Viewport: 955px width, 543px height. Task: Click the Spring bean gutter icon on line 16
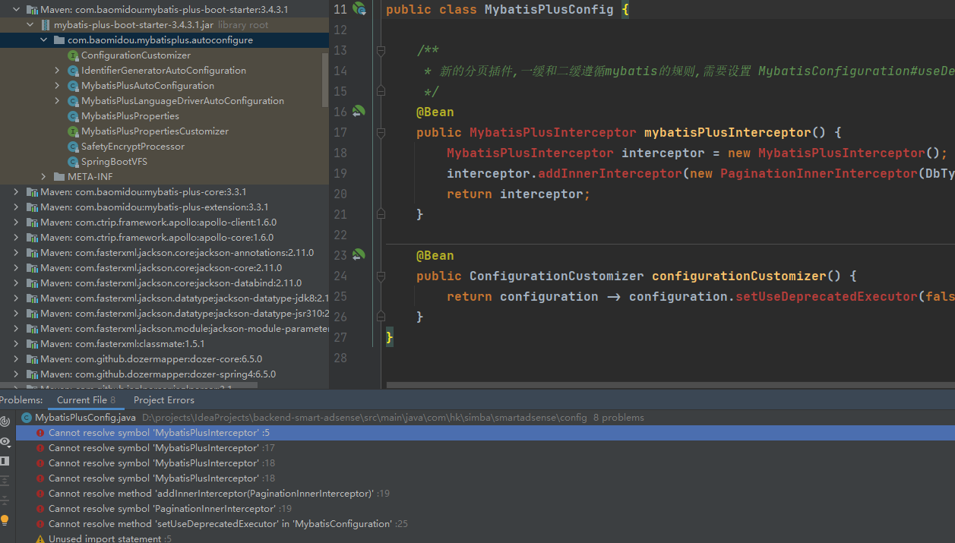coord(359,112)
